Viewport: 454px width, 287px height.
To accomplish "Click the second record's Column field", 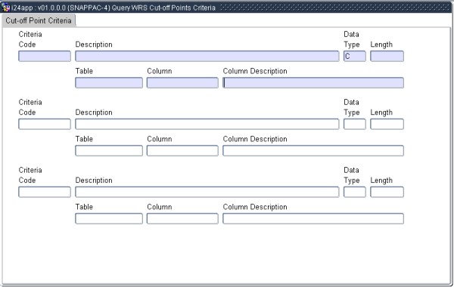I will pos(182,150).
